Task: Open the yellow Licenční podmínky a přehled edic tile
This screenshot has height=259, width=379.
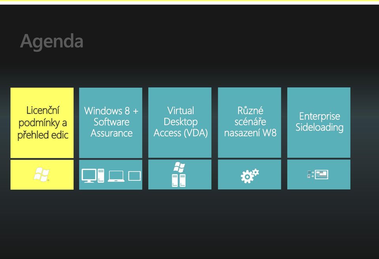Action: pyautogui.click(x=42, y=123)
